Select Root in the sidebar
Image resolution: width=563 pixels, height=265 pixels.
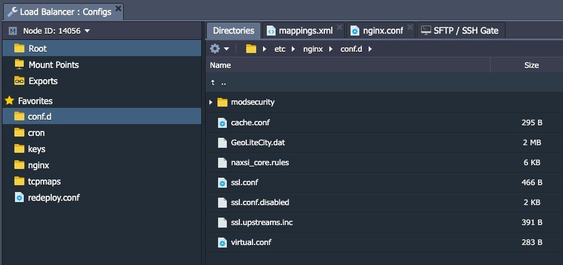(x=102, y=49)
